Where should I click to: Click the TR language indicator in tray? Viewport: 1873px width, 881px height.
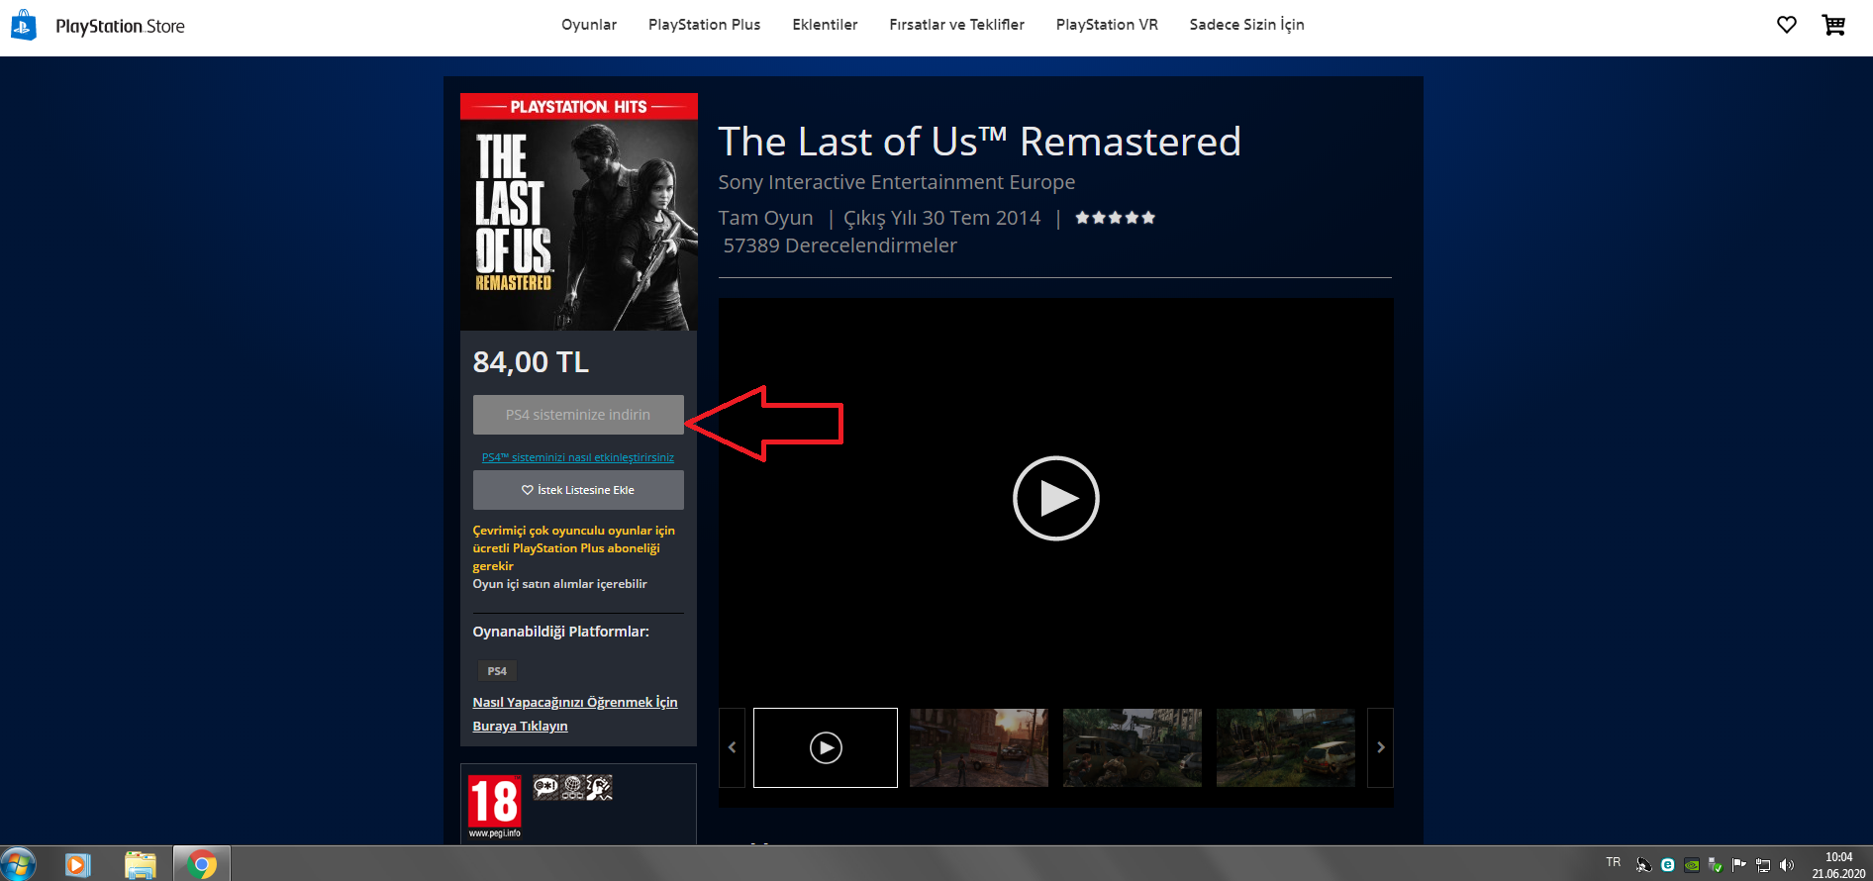[x=1614, y=862]
